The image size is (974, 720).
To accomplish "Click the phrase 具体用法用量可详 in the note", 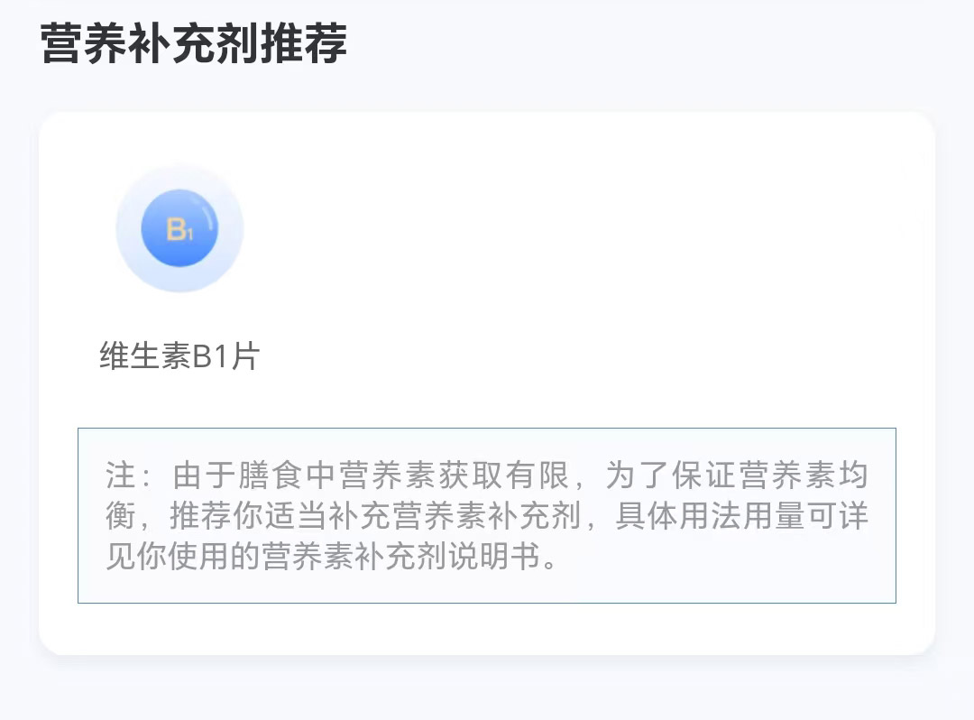I will pyautogui.click(x=741, y=517).
